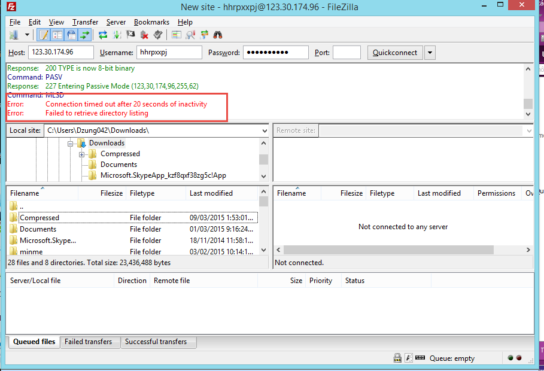Click local tree scroll up arrow
The image size is (544, 371).
coord(264,143)
